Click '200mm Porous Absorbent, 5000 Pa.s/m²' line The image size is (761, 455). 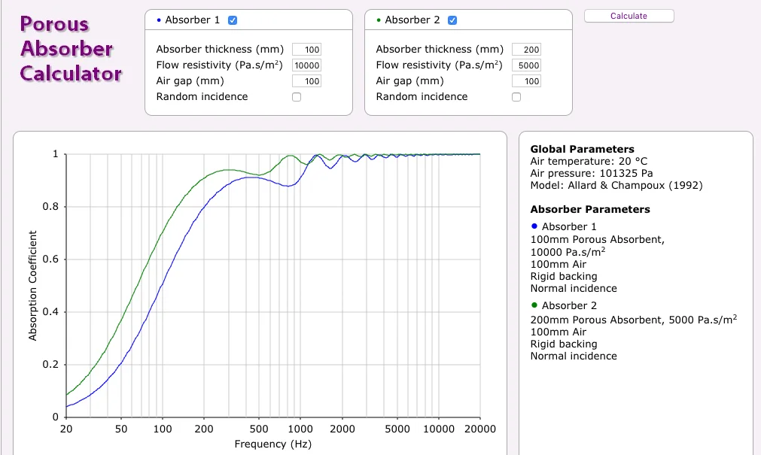tap(634, 320)
